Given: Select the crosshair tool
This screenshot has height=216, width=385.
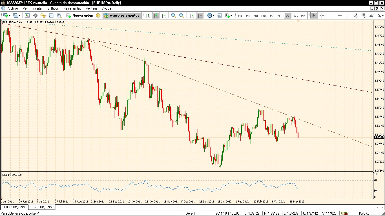Looking at the screenshot, I should [x=322, y=15].
